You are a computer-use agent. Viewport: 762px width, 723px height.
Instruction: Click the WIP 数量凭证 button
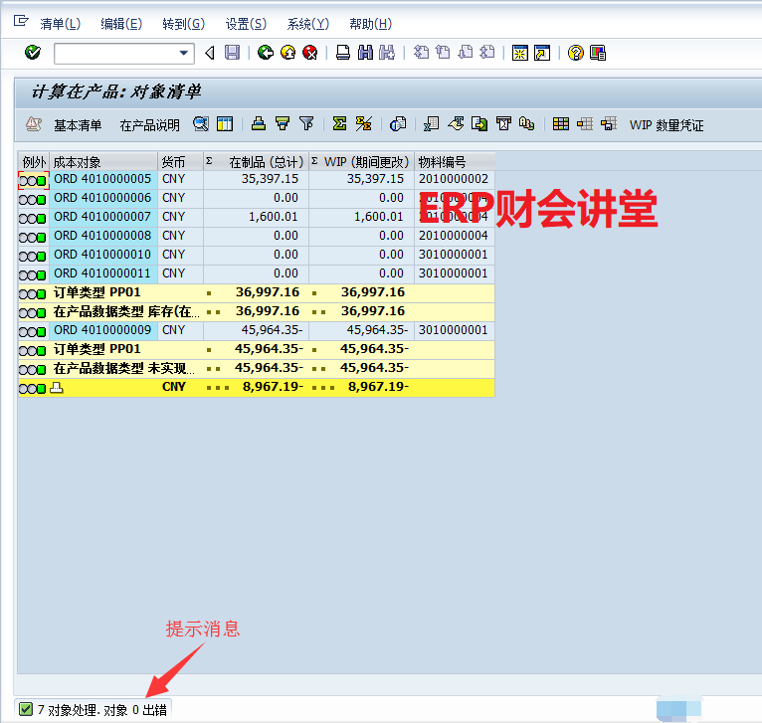coord(666,125)
